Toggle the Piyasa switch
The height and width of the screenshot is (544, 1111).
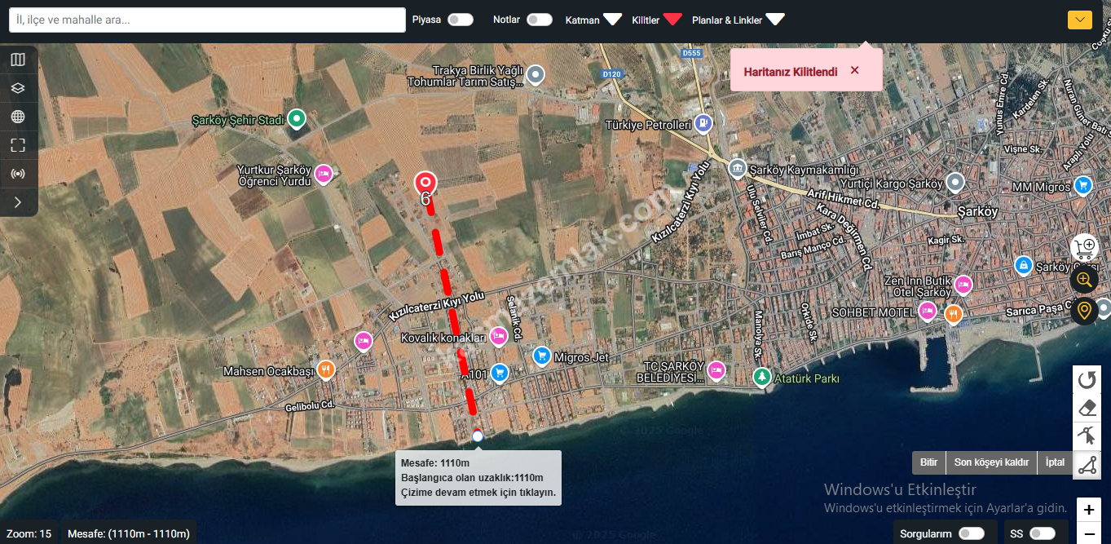[x=460, y=20]
